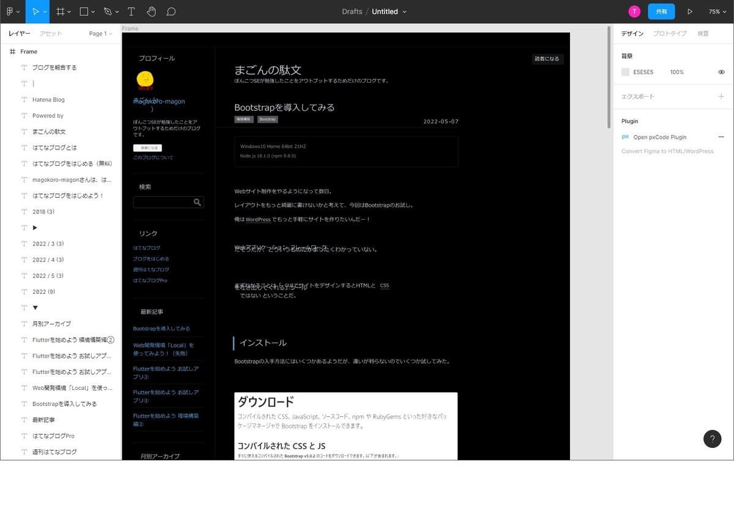Switch to the 検査 tab
This screenshot has width=734, height=519.
(703, 34)
